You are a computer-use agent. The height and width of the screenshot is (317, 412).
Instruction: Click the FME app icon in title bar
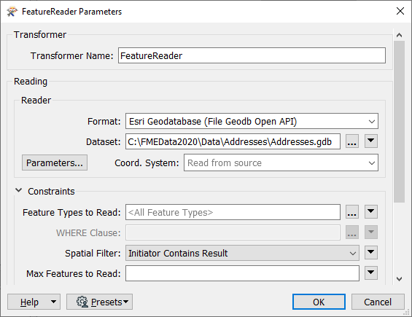tap(12, 12)
